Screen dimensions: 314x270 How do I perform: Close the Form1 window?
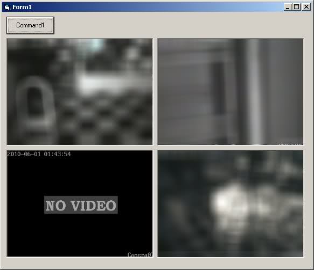[x=306, y=7]
